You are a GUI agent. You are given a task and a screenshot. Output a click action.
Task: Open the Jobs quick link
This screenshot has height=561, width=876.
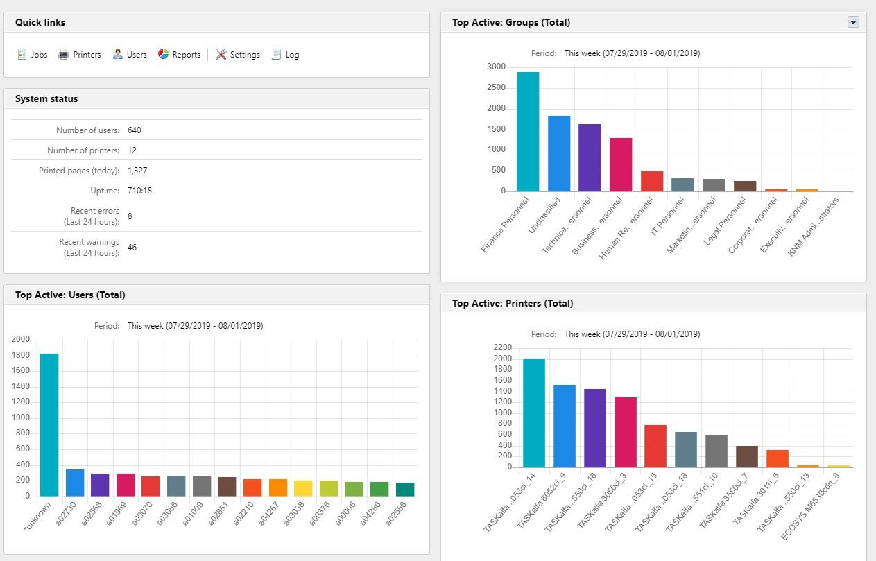[x=39, y=55]
